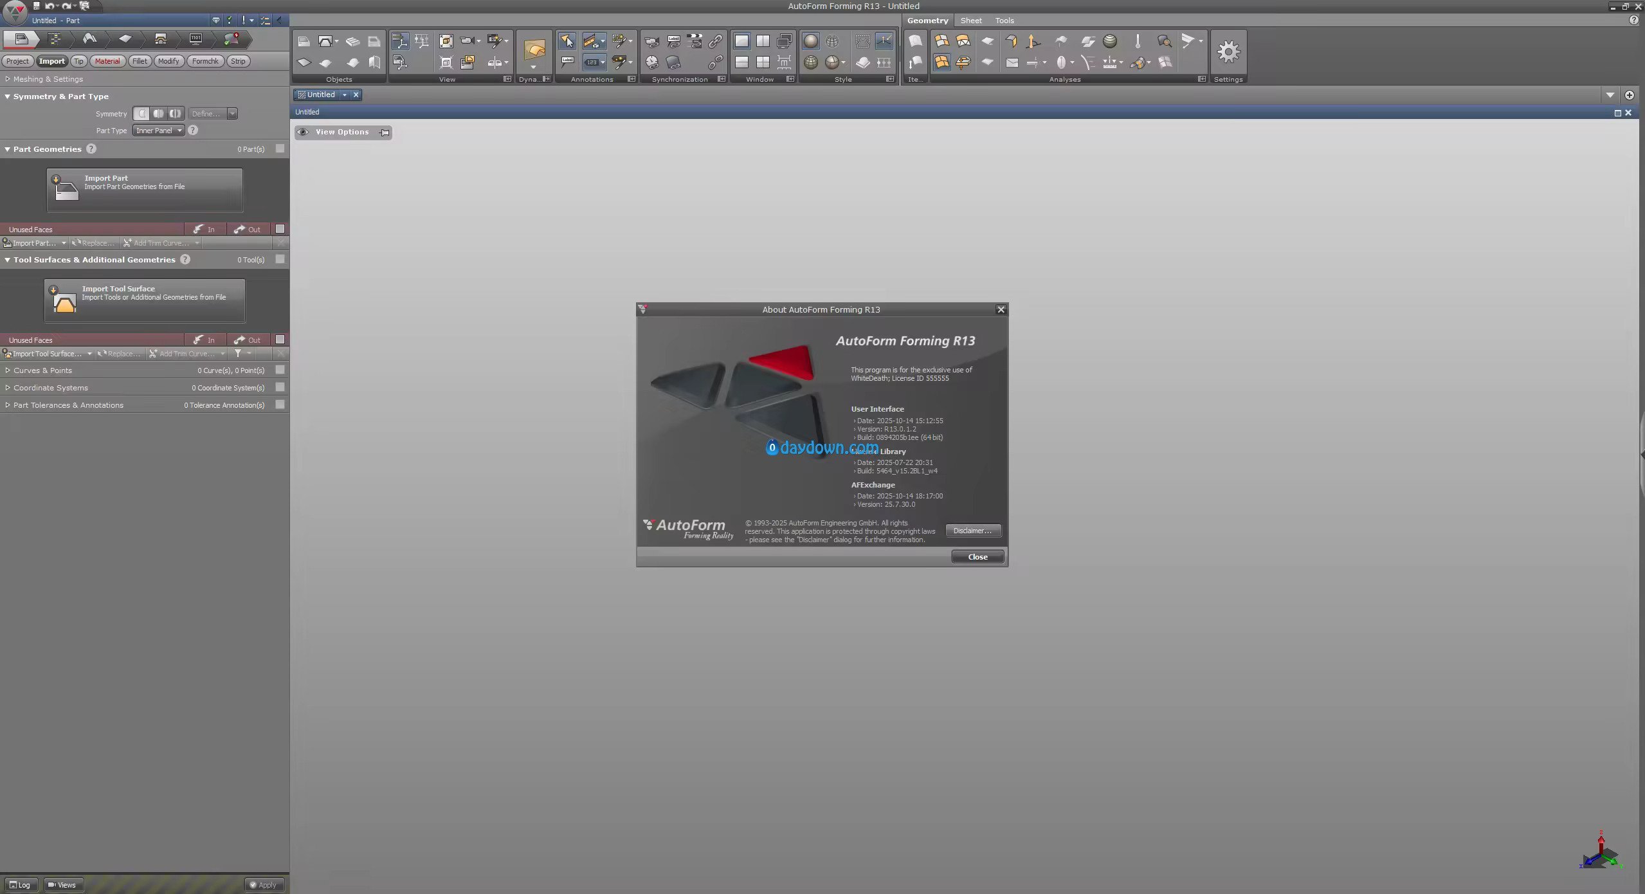Toggle the Part Geometries checkbox

coord(280,149)
